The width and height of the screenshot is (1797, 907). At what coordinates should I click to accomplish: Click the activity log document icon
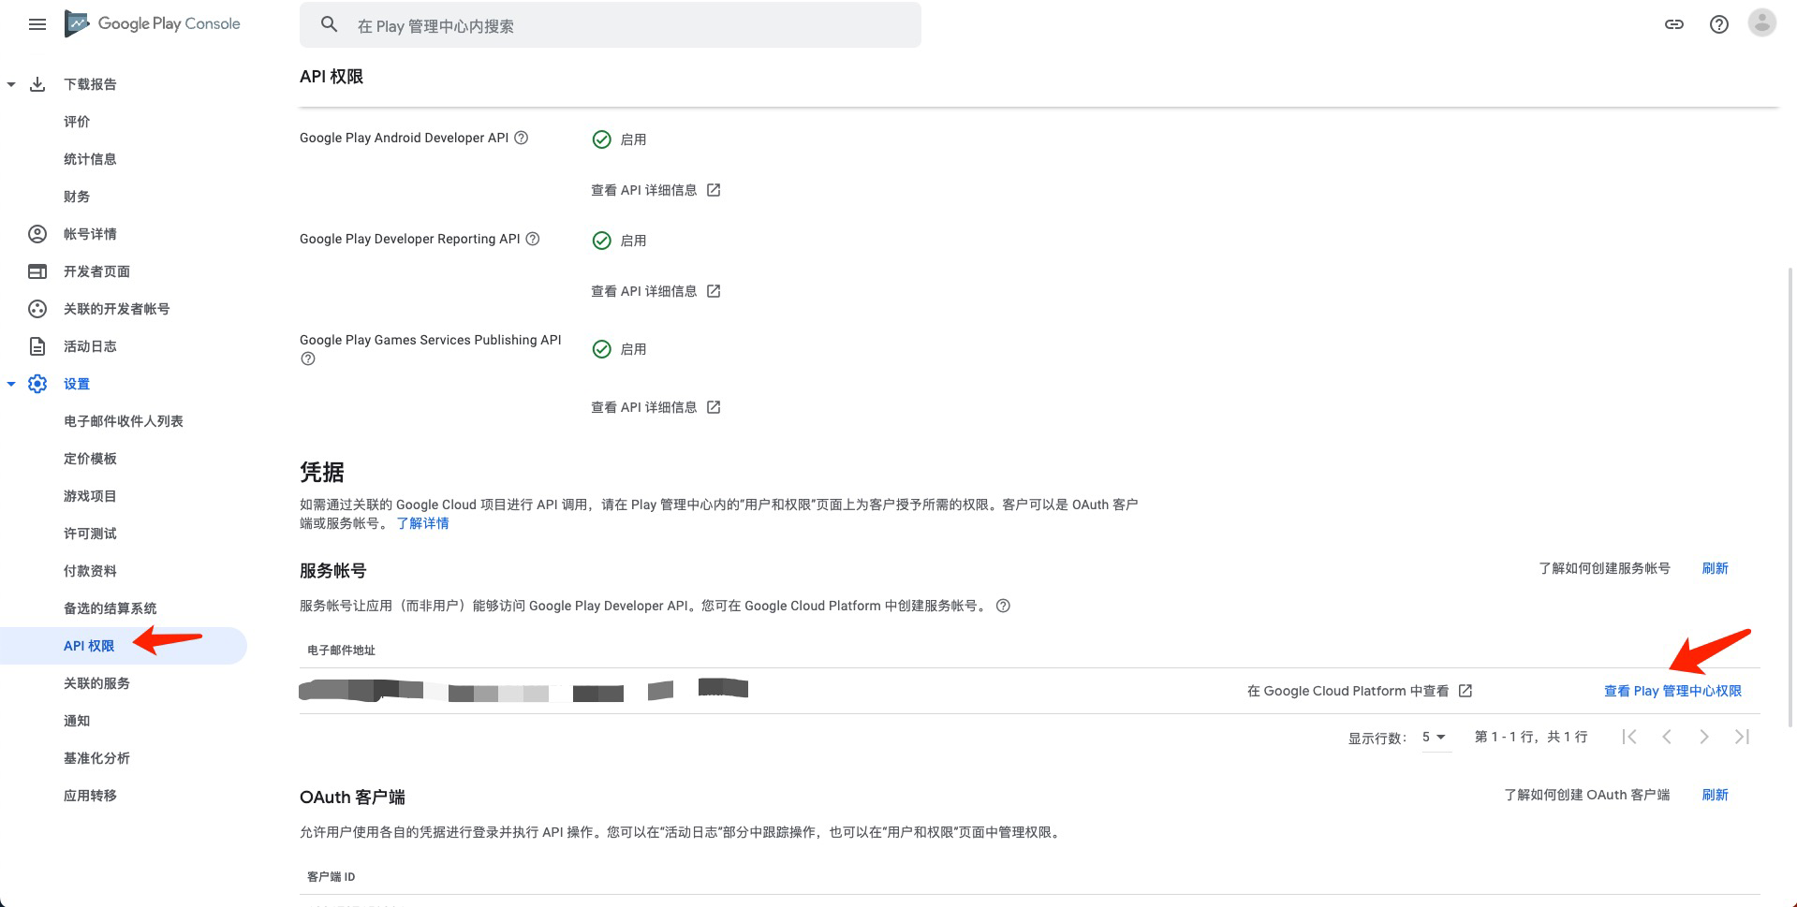click(37, 346)
